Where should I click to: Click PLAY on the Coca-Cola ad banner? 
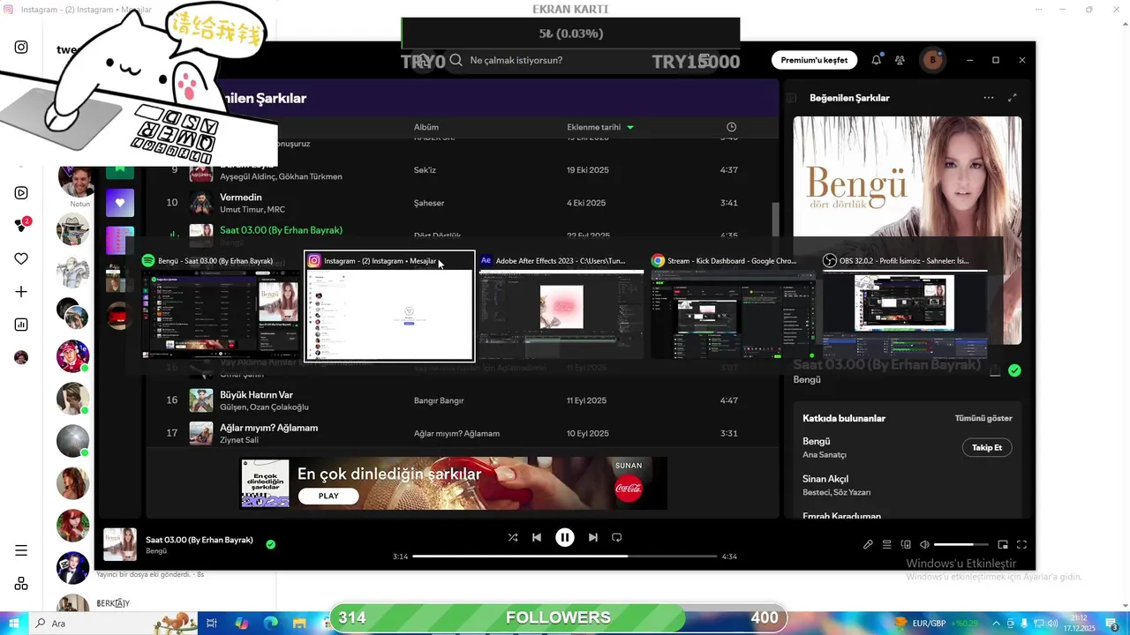tap(328, 496)
